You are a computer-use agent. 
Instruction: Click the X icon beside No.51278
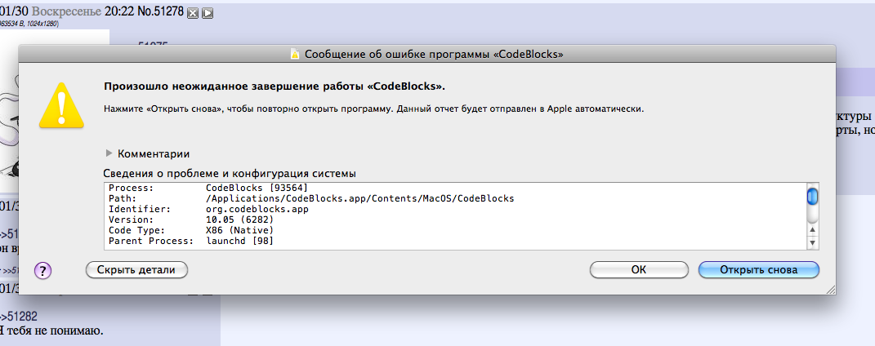click(193, 13)
